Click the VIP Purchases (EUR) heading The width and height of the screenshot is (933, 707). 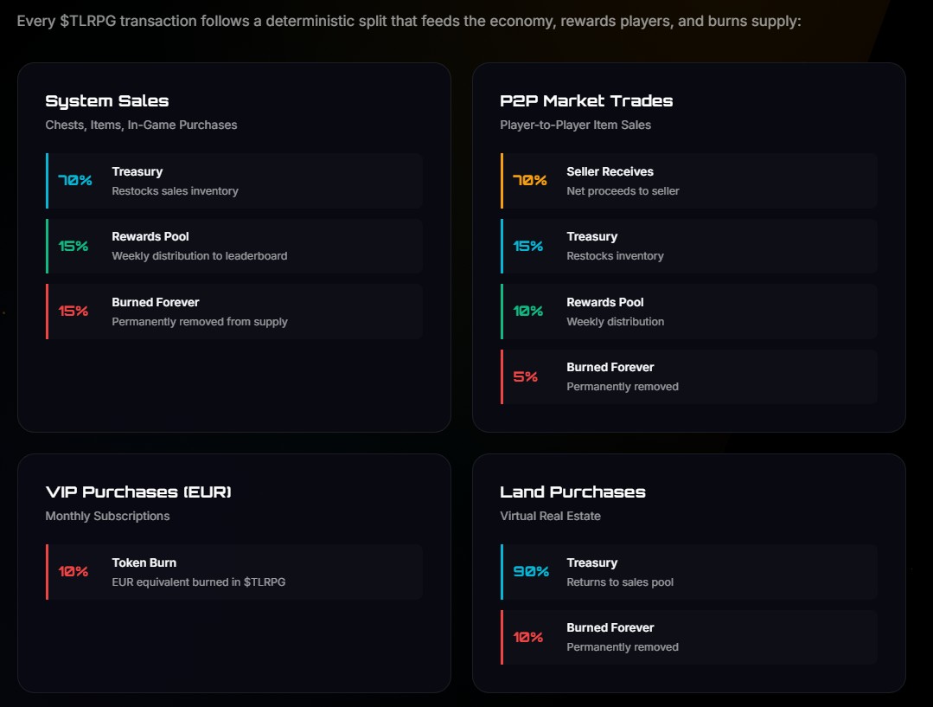[x=138, y=492]
